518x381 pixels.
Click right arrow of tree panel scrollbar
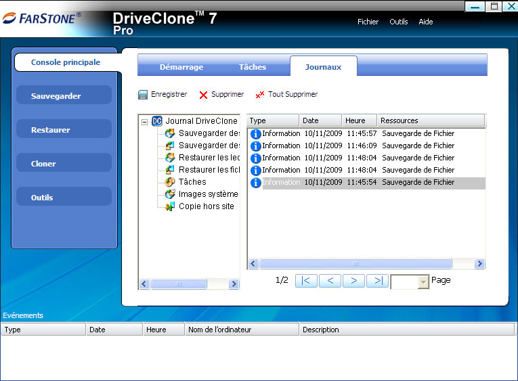pyautogui.click(x=234, y=284)
